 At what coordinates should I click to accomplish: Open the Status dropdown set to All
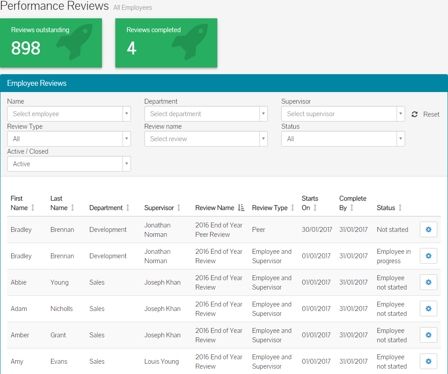[343, 139]
